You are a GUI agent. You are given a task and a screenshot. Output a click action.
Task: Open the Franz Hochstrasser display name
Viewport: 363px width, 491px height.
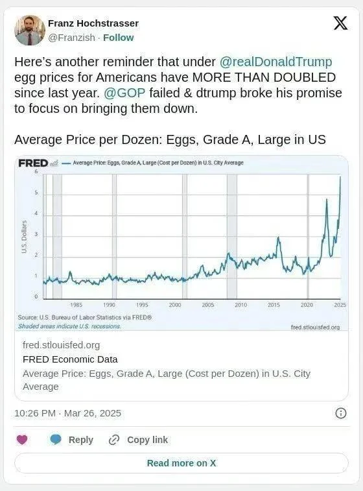tap(93, 23)
